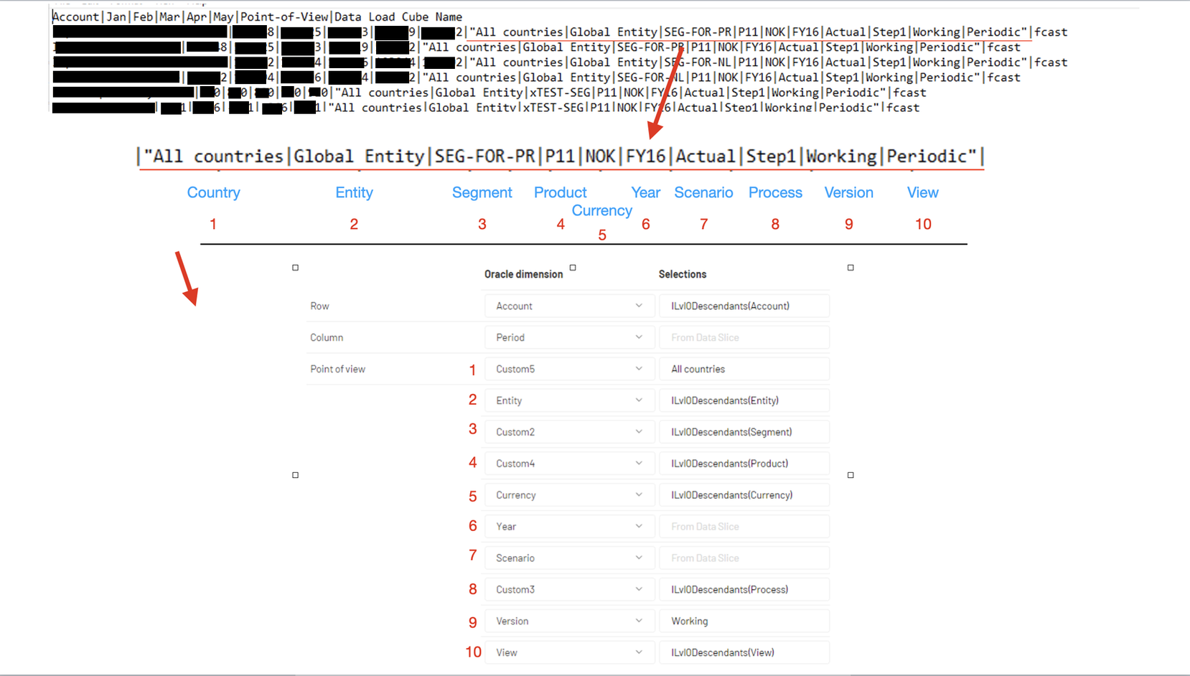This screenshot has width=1190, height=676.
Task: Open the Account row dimension dropdown
Action: point(569,306)
